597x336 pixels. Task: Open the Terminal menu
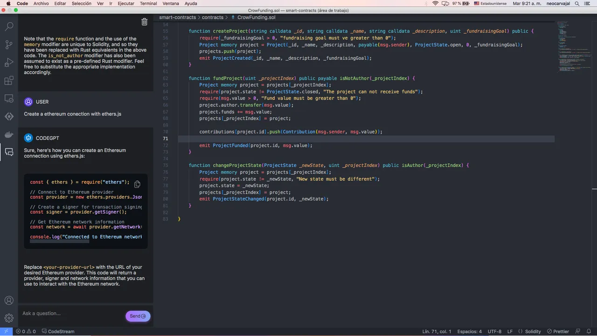(148, 3)
